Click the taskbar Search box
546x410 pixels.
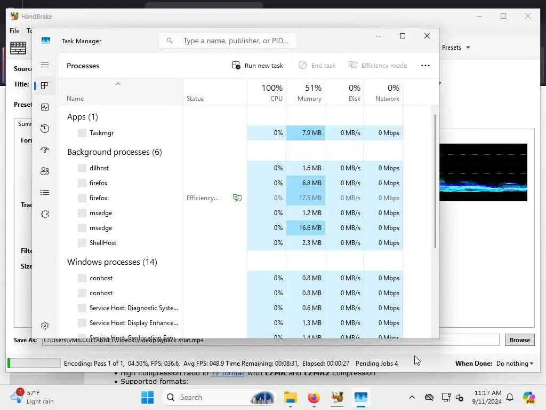[218, 397]
